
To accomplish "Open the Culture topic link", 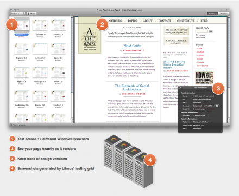I will 200,55.
